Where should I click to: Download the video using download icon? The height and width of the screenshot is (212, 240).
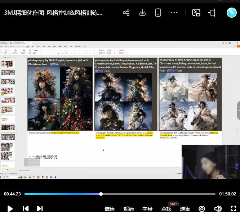142,13
